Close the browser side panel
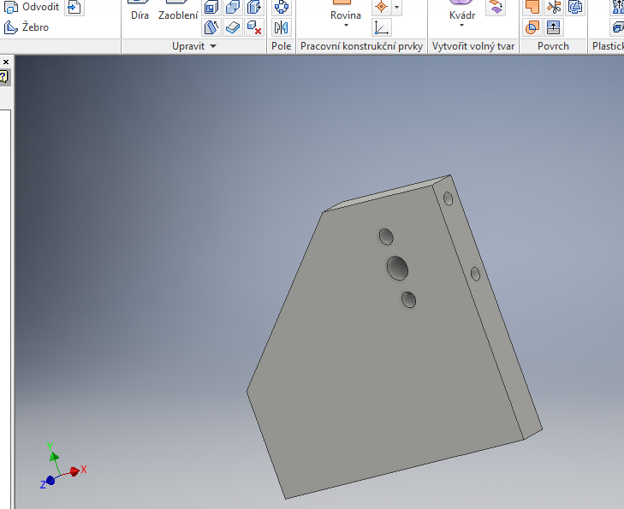Image resolution: width=624 pixels, height=509 pixels. pyautogui.click(x=4, y=62)
